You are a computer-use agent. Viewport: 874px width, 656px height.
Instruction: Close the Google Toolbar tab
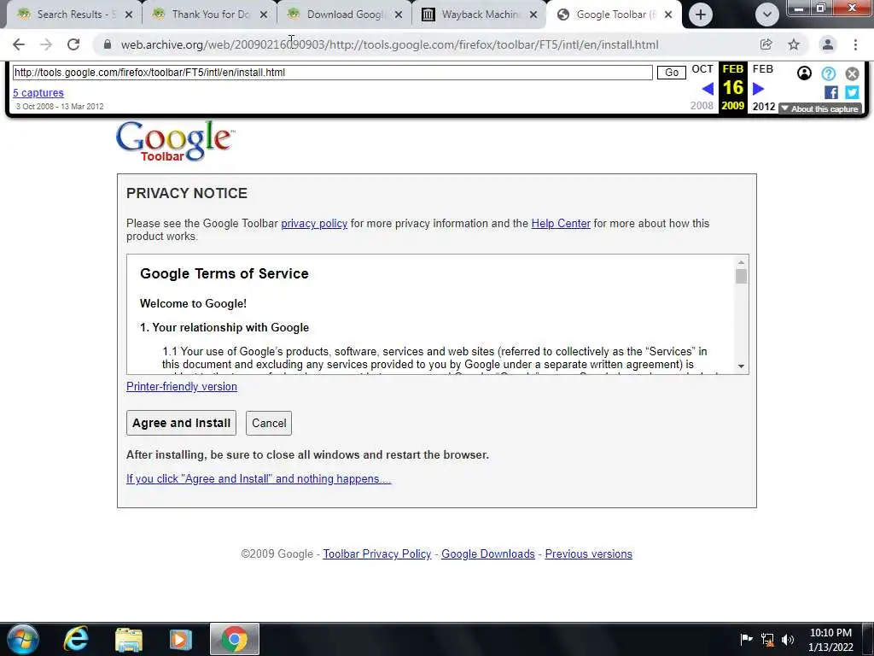click(x=668, y=15)
